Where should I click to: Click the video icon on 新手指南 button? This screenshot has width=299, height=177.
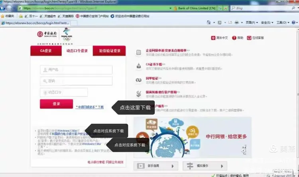pos(141,166)
